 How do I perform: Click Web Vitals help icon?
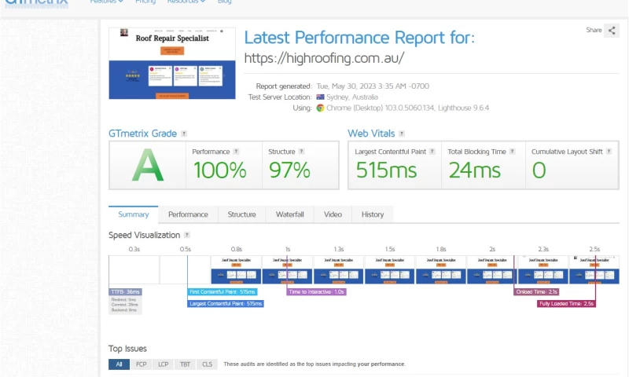402,134
